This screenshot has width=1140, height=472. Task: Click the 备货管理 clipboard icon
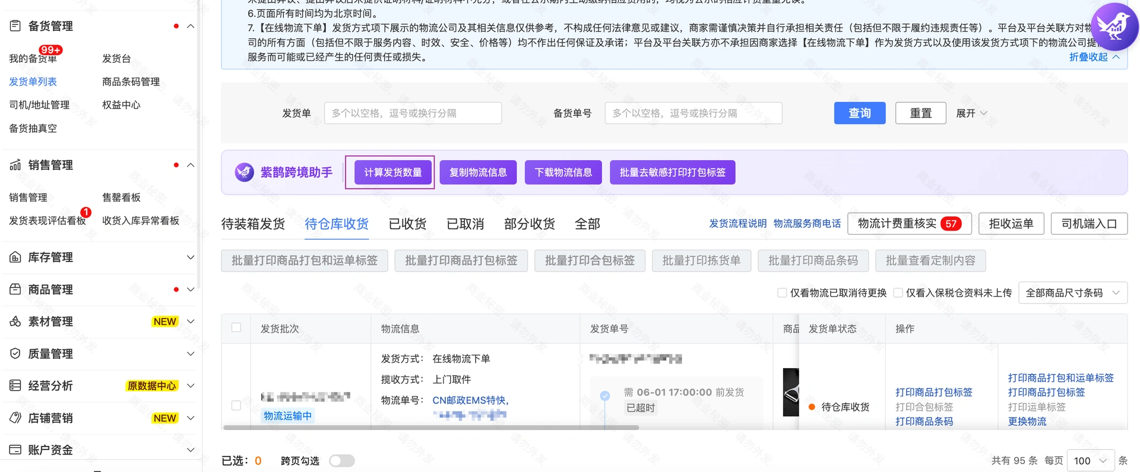tap(15, 25)
